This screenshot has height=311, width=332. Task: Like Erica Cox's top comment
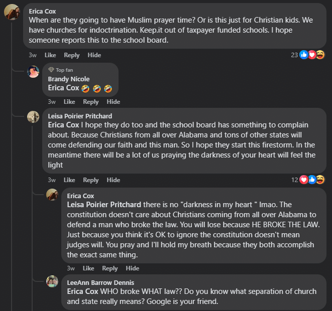point(50,55)
